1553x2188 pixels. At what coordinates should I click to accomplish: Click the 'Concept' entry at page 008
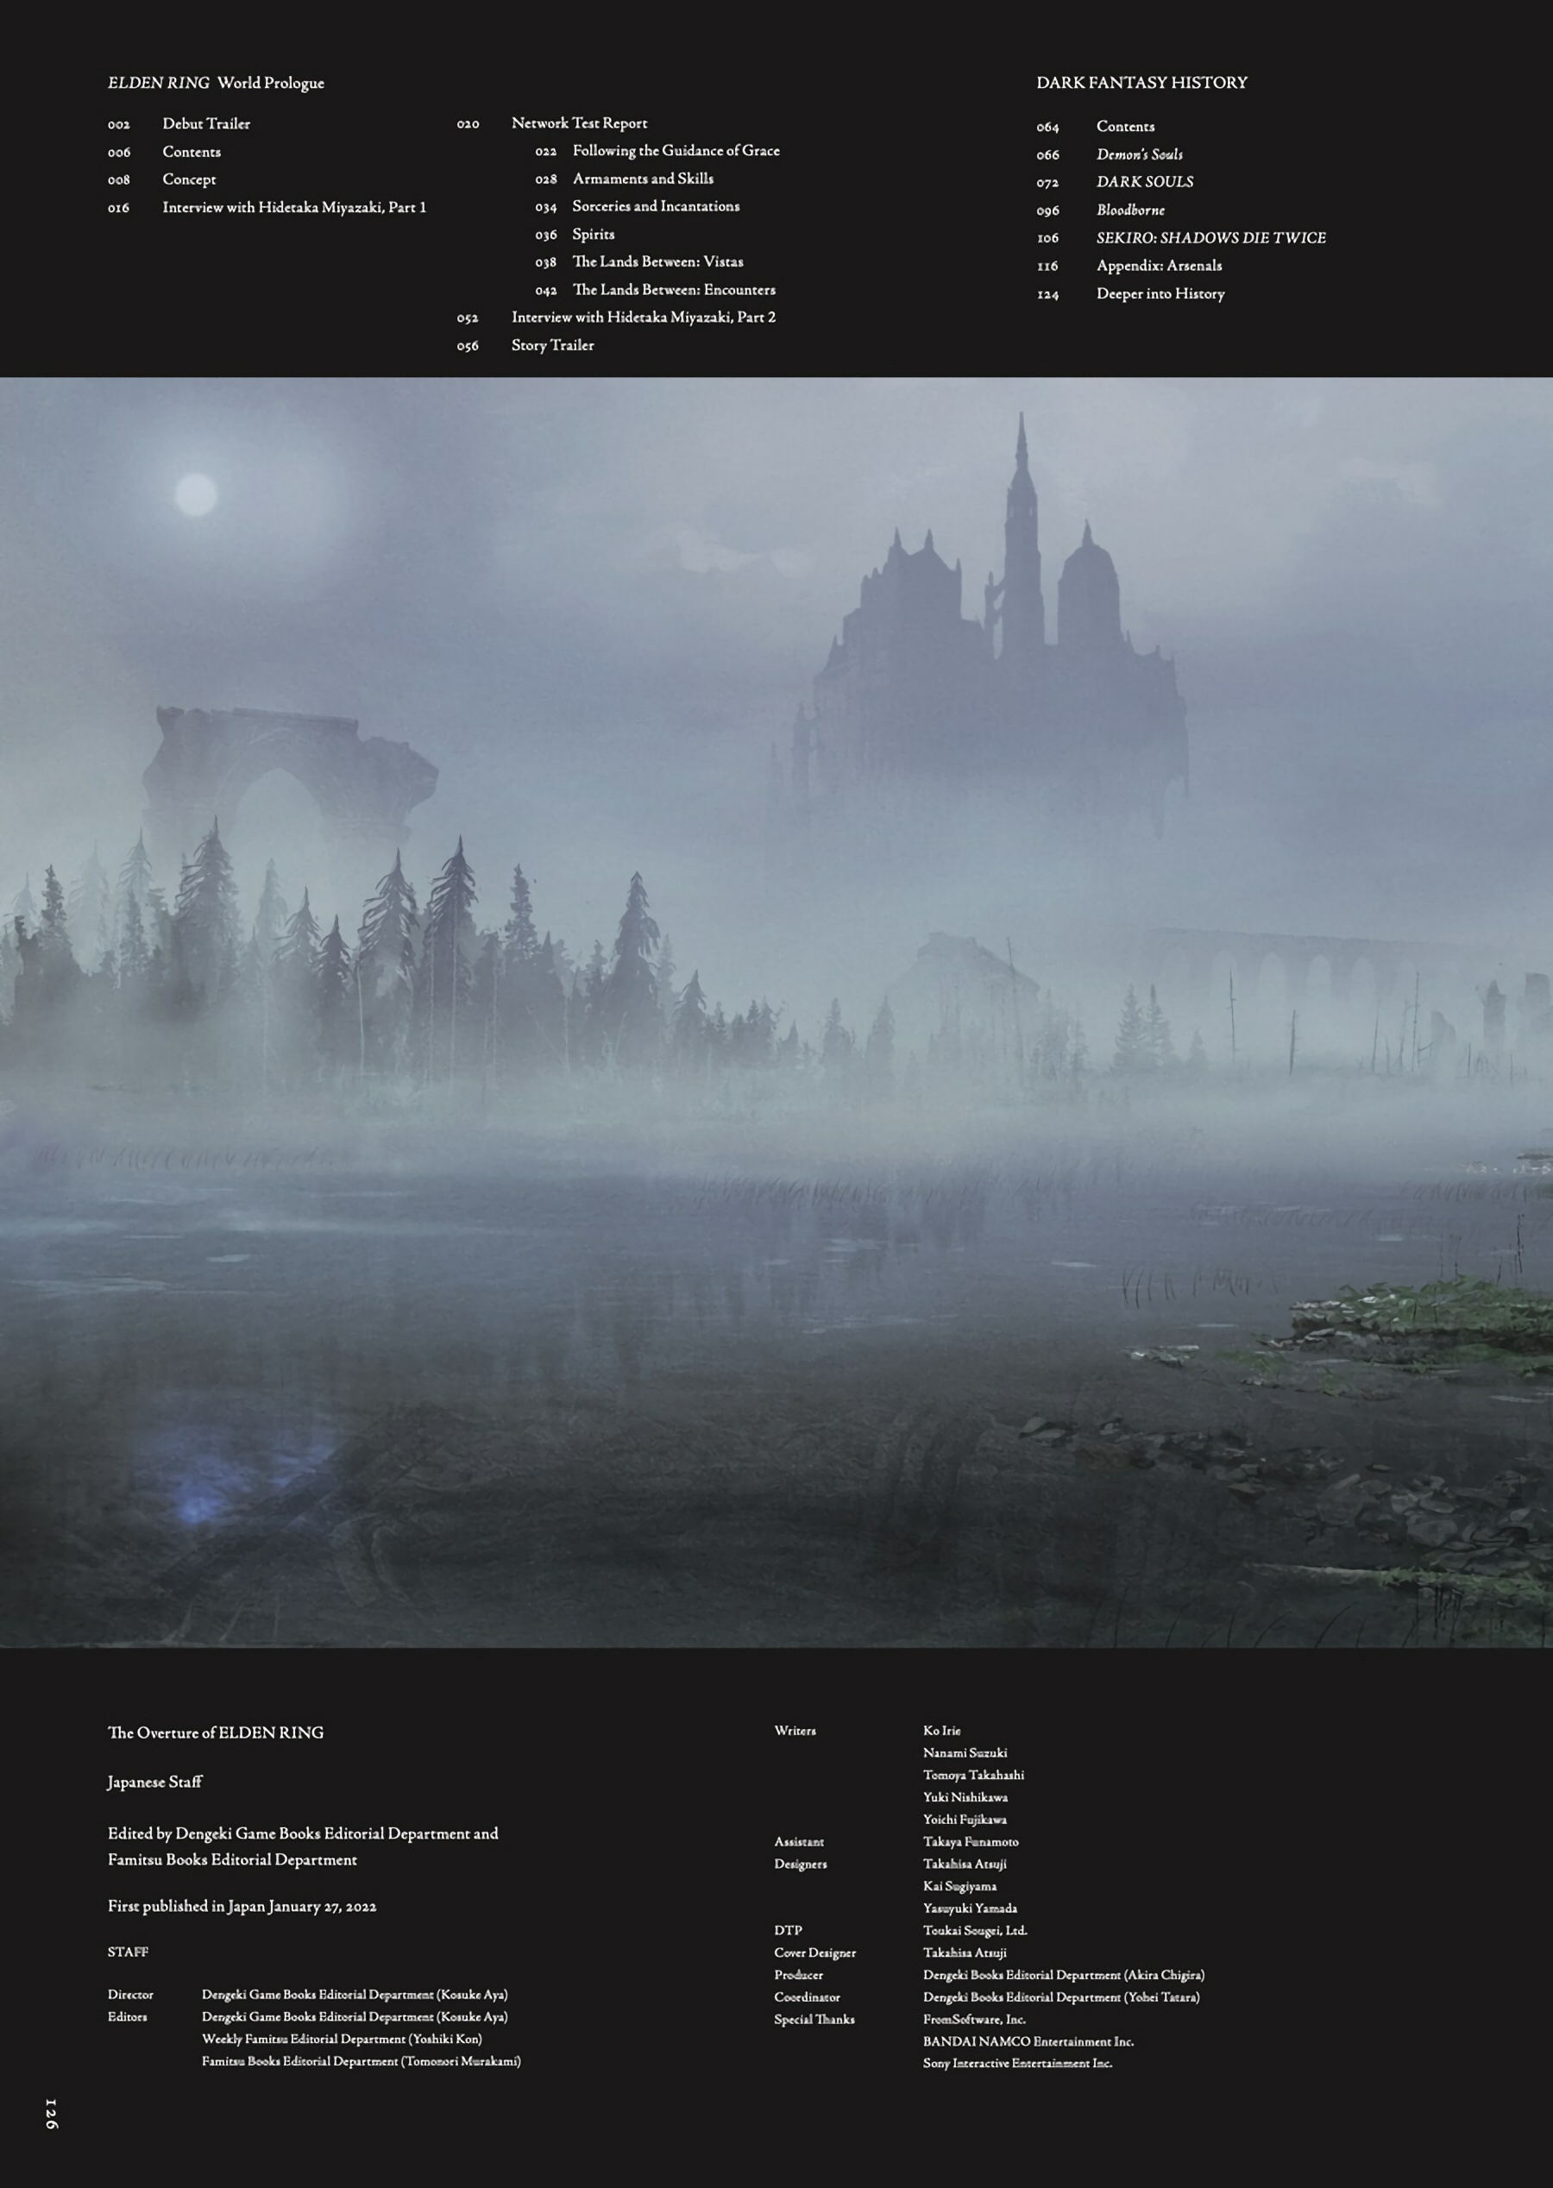(188, 179)
